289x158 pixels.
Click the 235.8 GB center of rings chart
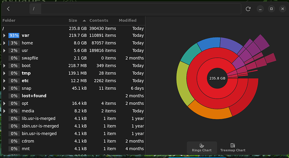pyautogui.click(x=217, y=78)
